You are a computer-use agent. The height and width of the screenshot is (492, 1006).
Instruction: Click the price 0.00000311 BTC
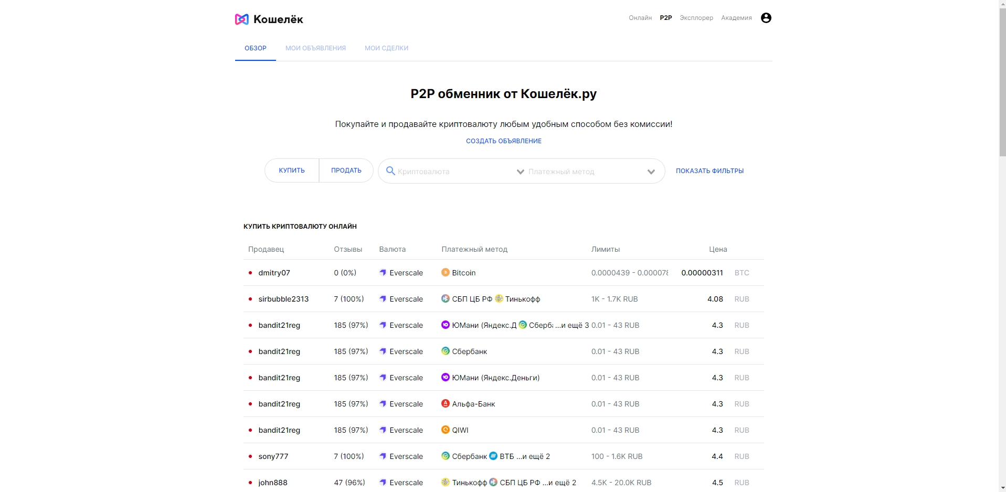pyautogui.click(x=702, y=273)
